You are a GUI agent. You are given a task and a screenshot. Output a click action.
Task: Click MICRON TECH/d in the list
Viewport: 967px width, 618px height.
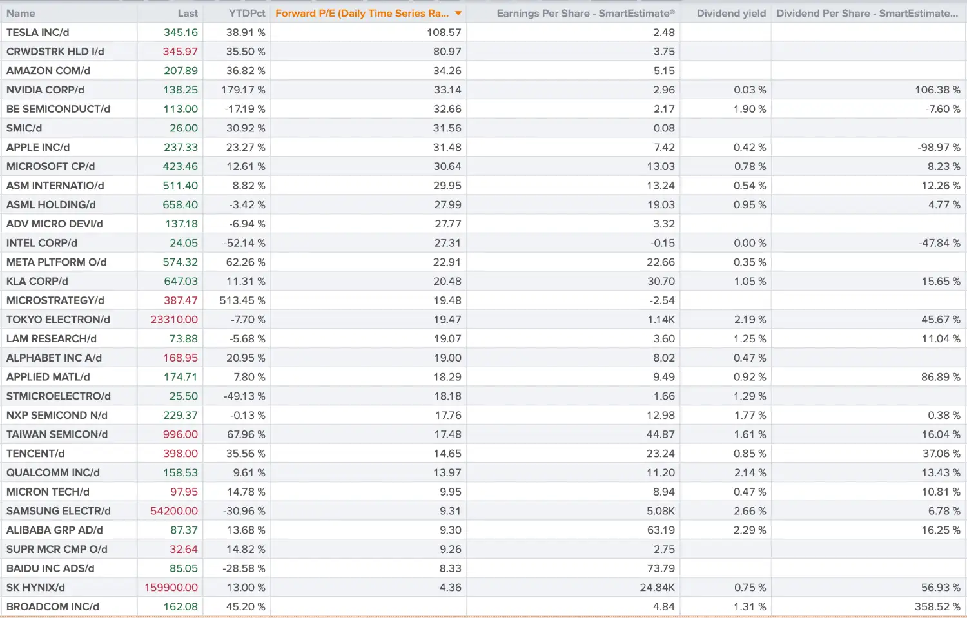(48, 492)
